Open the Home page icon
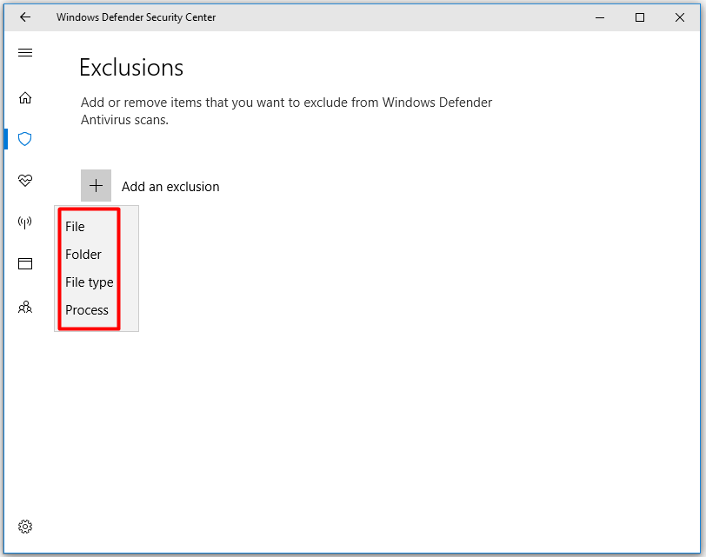Screen dimensions: 706x557 (25, 97)
